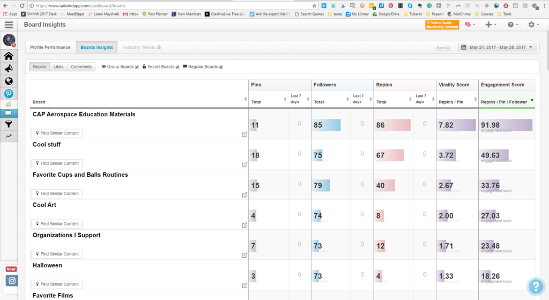This screenshot has width=549, height=300.
Task: Open the funnel filter sidebar icon
Action: pyautogui.click(x=9, y=124)
